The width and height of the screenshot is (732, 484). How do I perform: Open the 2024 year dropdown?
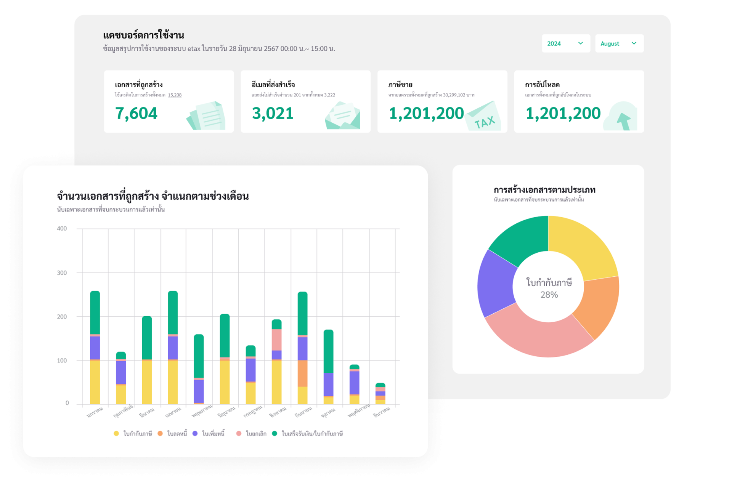click(565, 43)
